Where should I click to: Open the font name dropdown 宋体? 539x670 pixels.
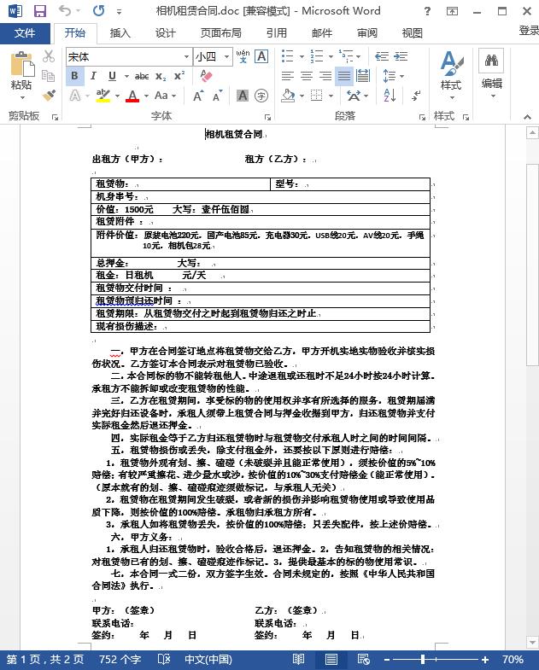tap(186, 56)
